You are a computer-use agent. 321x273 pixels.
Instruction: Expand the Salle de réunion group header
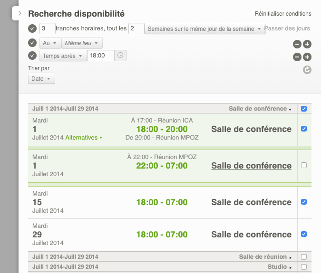[265, 257]
